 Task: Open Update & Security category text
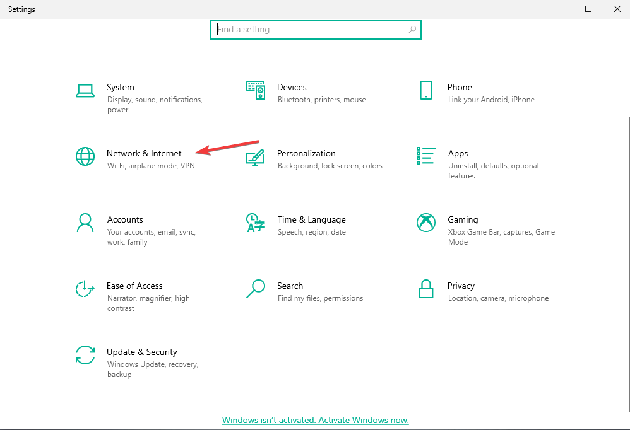[x=141, y=352]
